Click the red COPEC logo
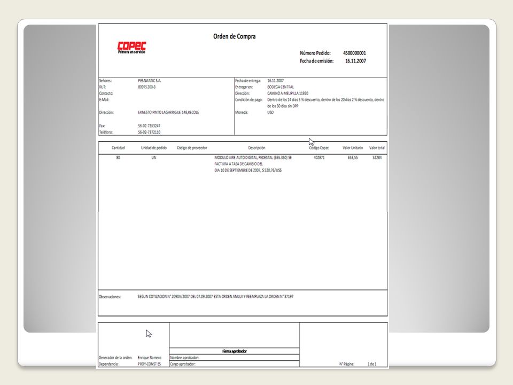Image resolution: width=513 pixels, height=385 pixels. (131, 48)
